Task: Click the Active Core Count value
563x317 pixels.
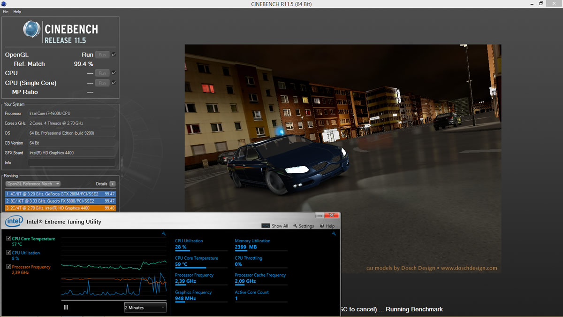Action: [x=236, y=298]
